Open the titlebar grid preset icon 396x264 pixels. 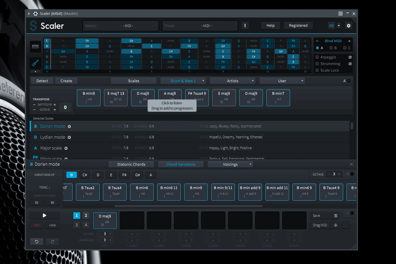340,14
